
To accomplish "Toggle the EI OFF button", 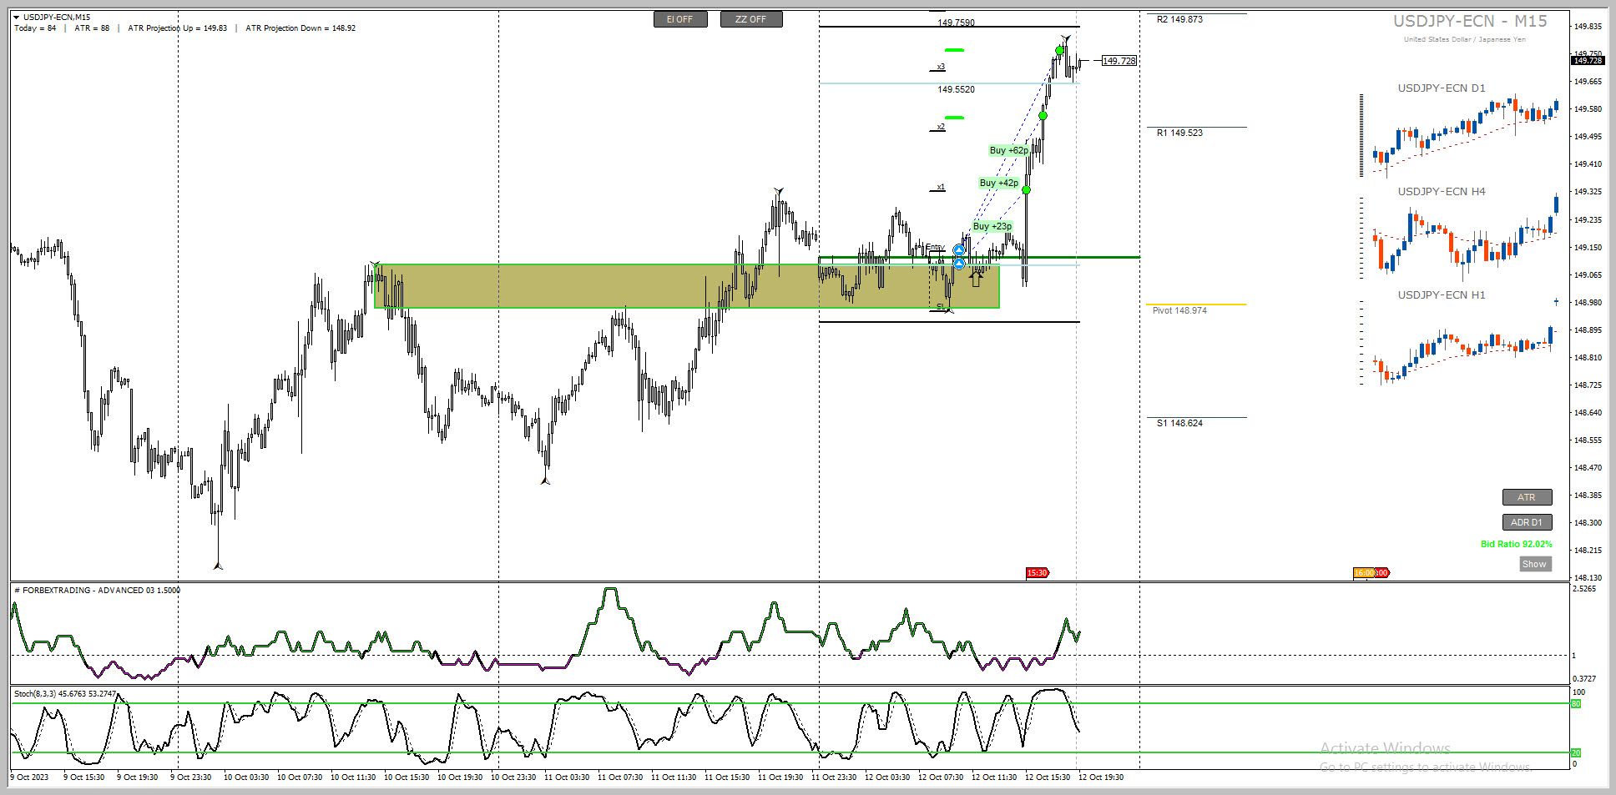I will tap(680, 19).
